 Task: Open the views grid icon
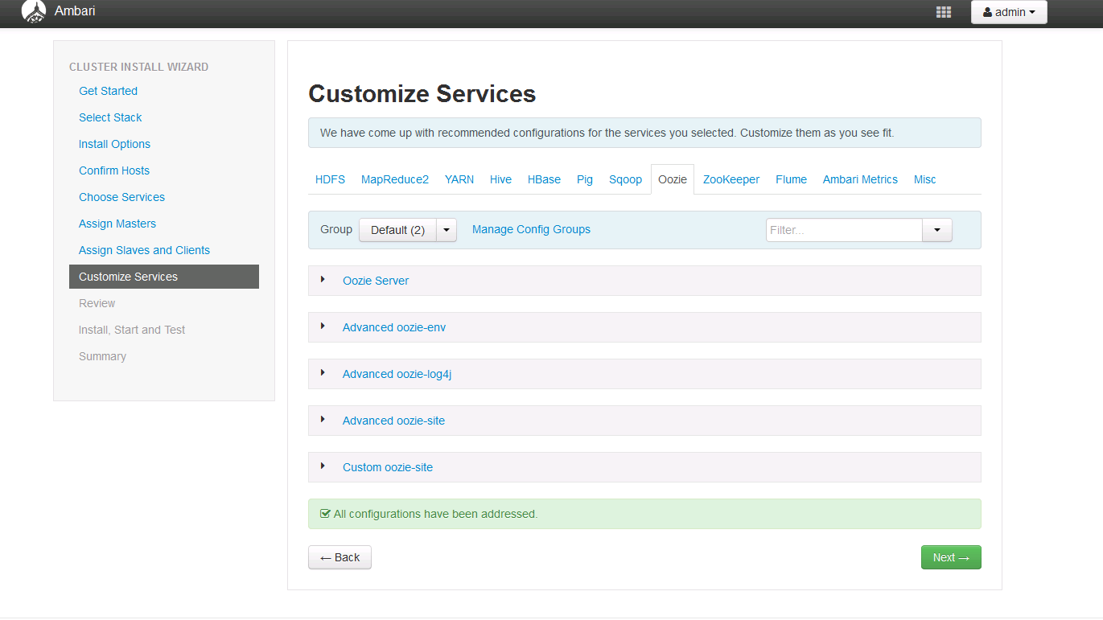tap(944, 12)
